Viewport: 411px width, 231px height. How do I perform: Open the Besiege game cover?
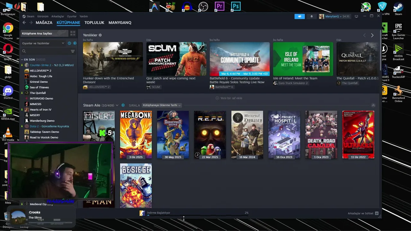[136, 185]
